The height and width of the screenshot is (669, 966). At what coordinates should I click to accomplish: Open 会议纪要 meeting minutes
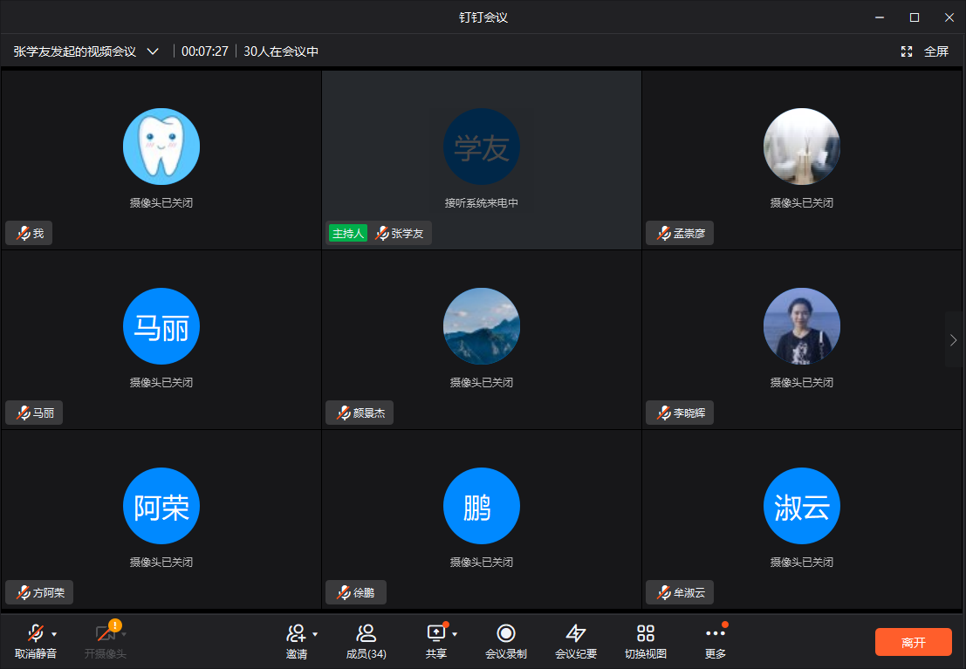coord(575,641)
